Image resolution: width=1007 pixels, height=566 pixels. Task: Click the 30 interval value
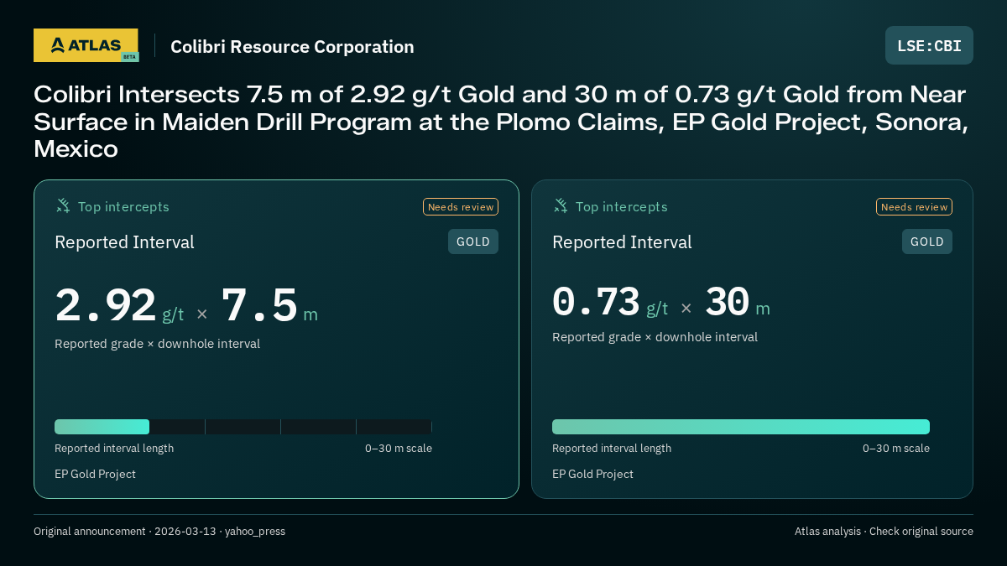tap(727, 302)
